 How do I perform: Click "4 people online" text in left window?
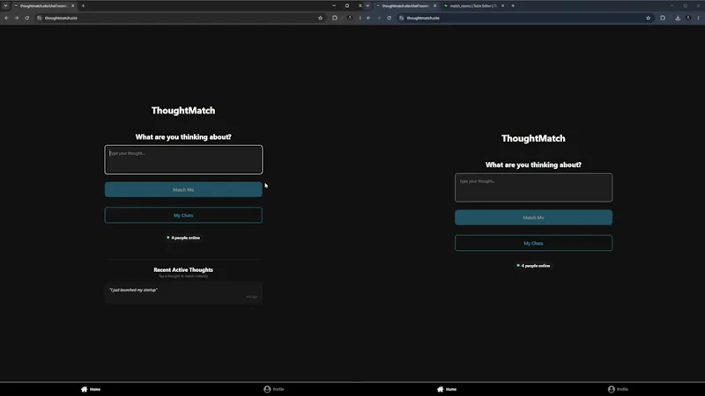[185, 238]
